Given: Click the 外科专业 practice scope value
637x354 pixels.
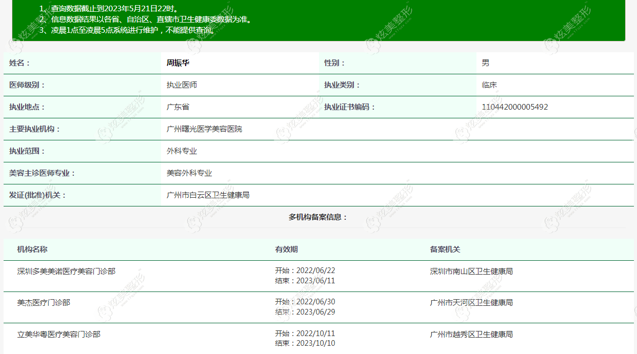Looking at the screenshot, I should (182, 151).
